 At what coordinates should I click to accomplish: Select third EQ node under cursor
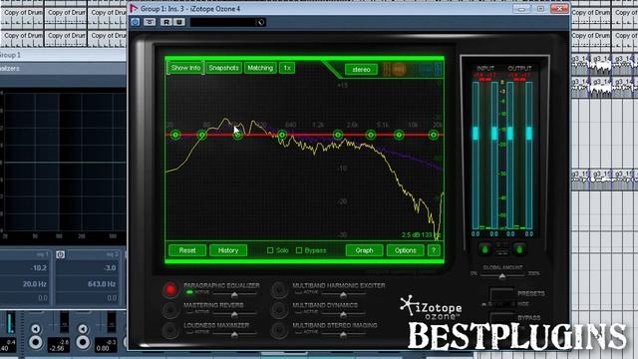tap(237, 135)
